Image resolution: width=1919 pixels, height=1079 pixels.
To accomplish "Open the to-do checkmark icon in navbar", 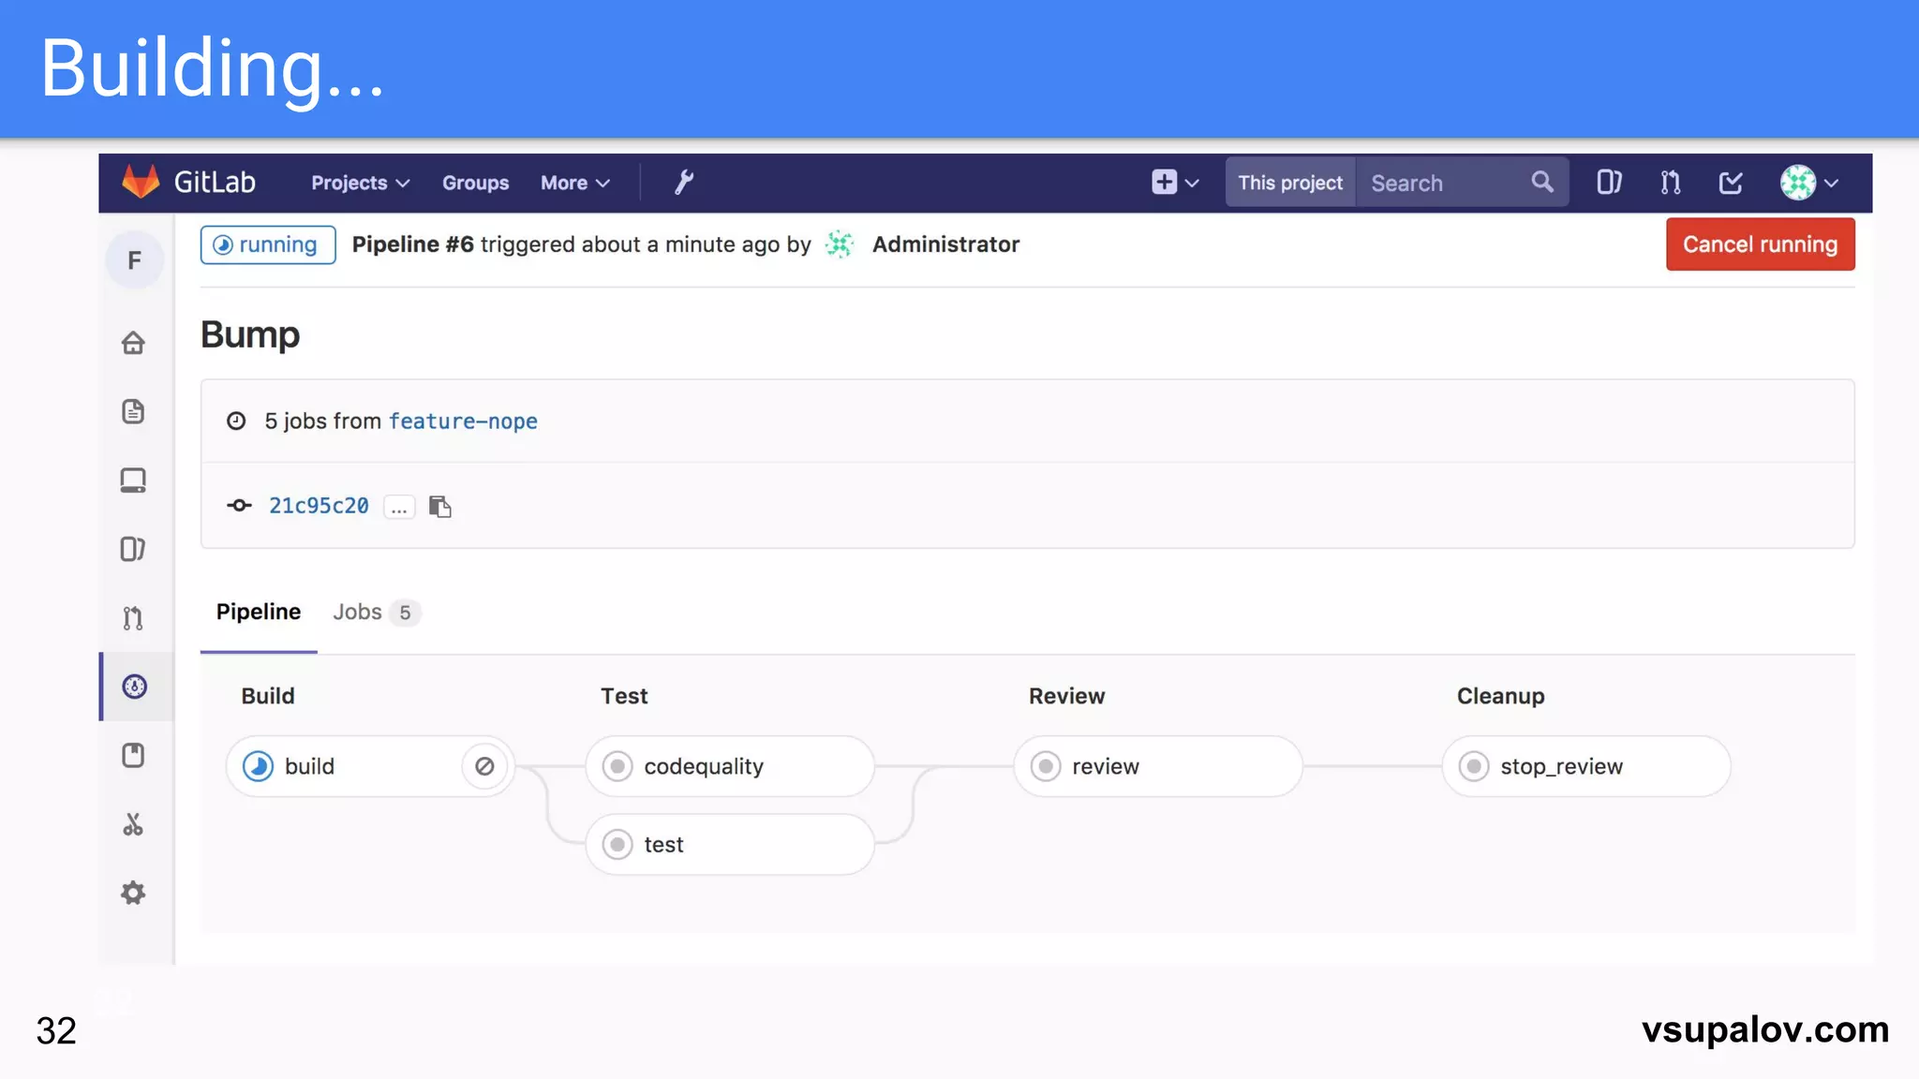I will [1731, 182].
